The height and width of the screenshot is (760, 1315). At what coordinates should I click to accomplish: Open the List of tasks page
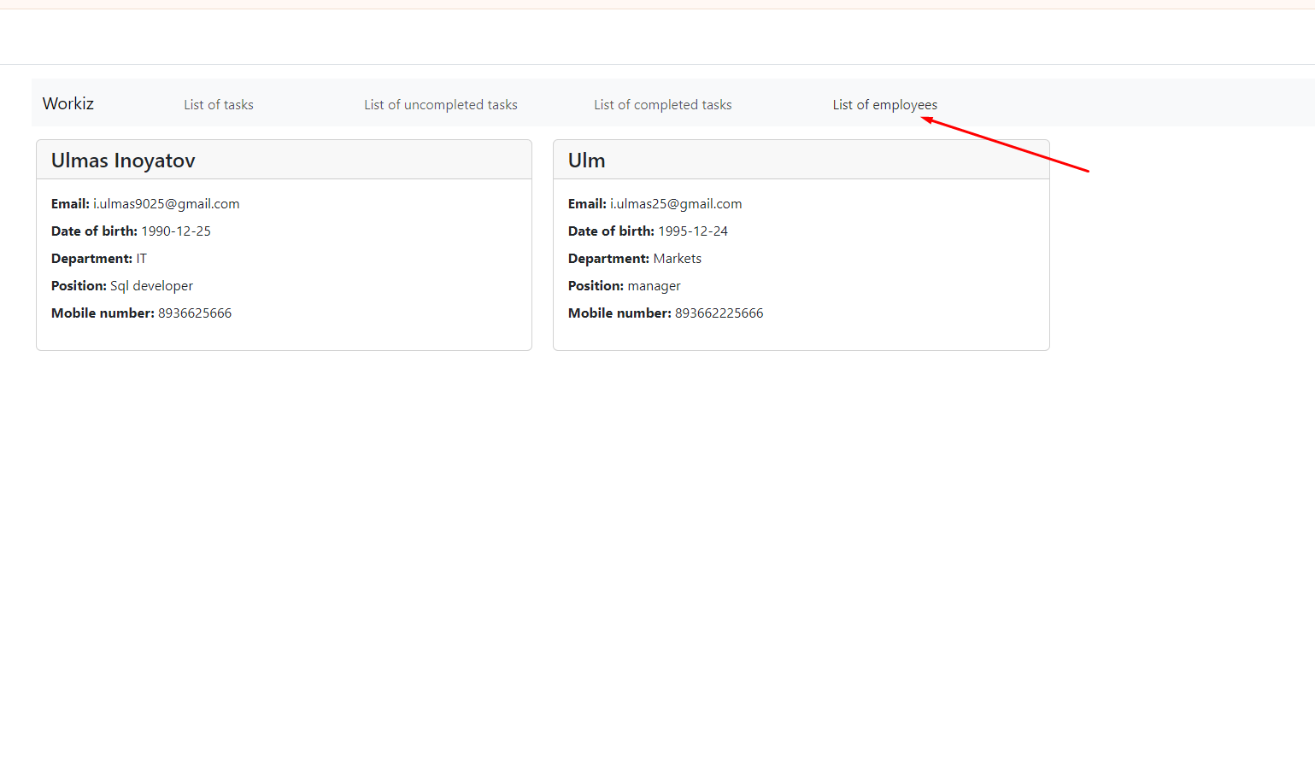(x=219, y=105)
